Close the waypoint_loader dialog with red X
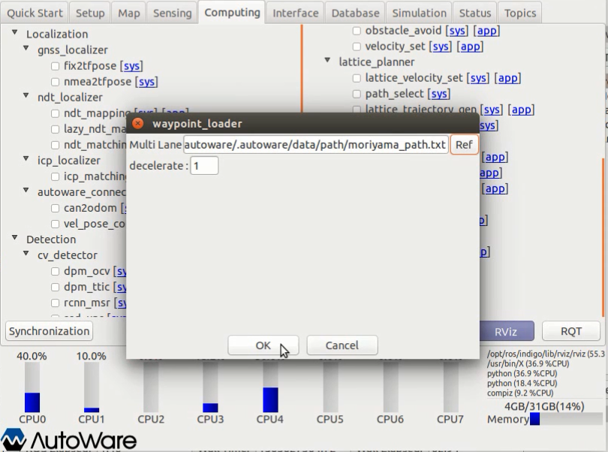Image resolution: width=608 pixels, height=452 pixels. [x=137, y=123]
